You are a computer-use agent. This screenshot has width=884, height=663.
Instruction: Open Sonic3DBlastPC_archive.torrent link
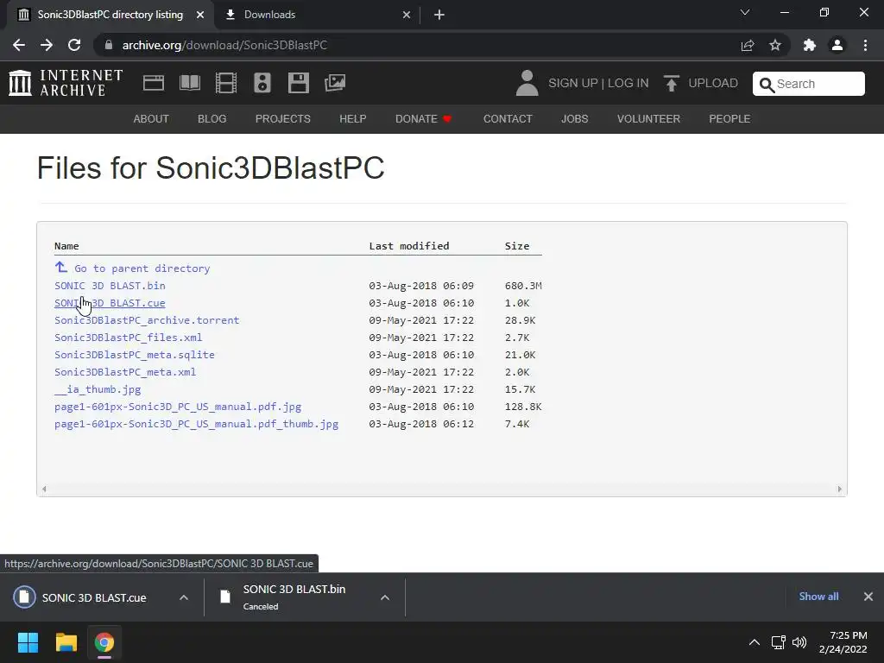coord(147,320)
